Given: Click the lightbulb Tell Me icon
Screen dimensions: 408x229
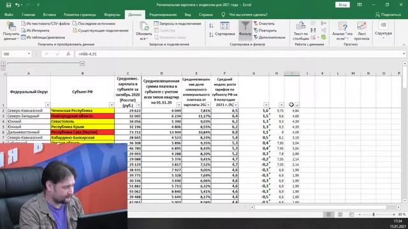Looking at the screenshot, I should pos(223,15).
